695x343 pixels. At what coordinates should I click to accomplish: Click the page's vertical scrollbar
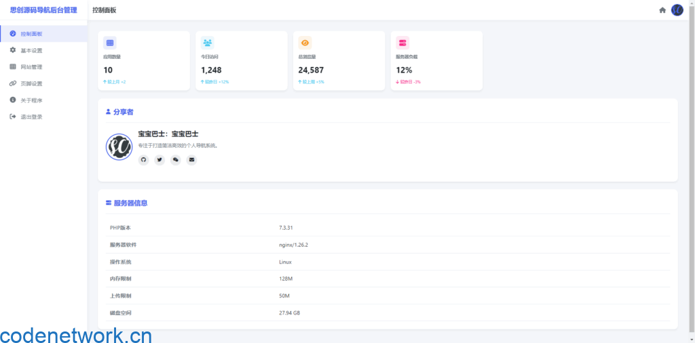692,169
